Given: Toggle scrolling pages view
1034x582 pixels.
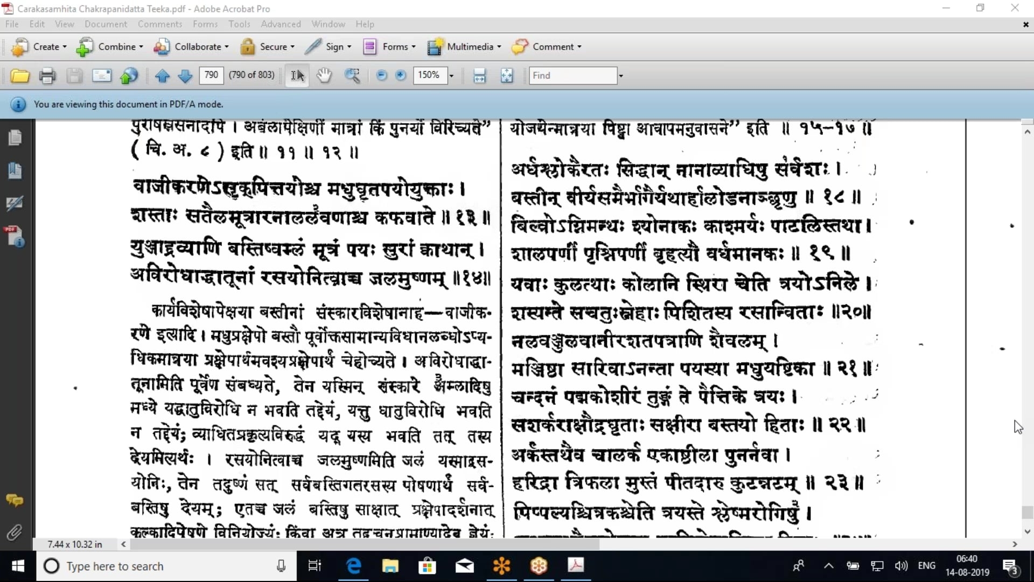Looking at the screenshot, I should point(479,75).
